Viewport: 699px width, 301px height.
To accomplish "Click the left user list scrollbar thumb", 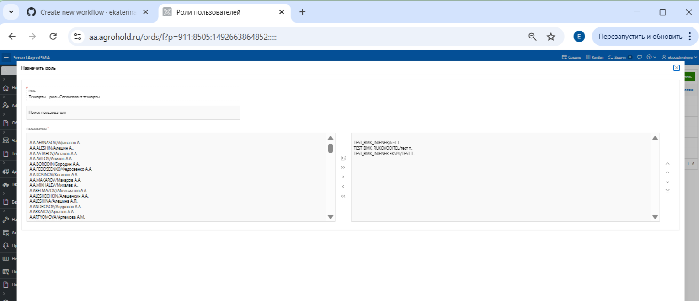I will click(331, 148).
